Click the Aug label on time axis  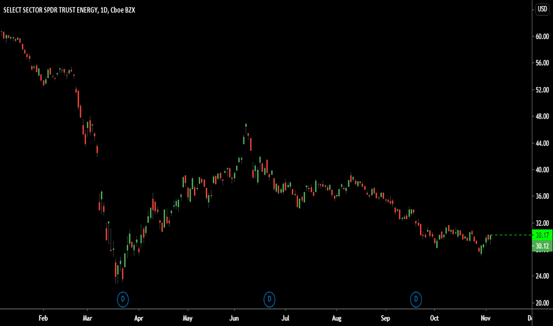(337, 318)
